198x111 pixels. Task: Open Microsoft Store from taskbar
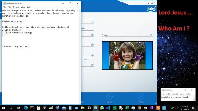click(38, 108)
